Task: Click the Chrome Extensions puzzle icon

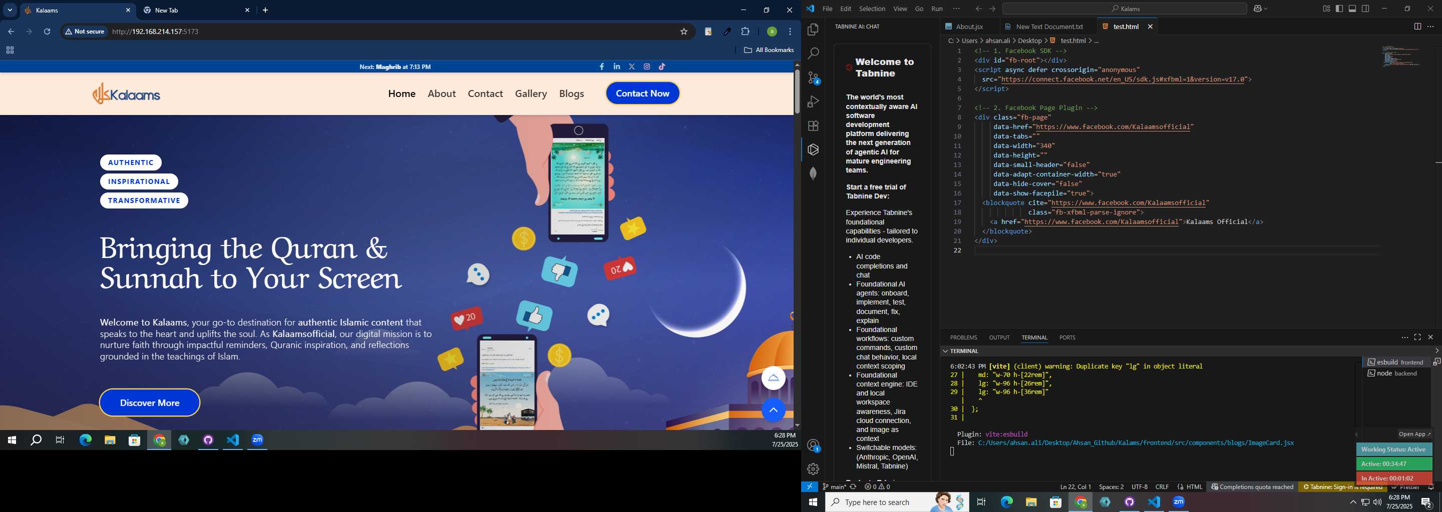Action: tap(746, 32)
